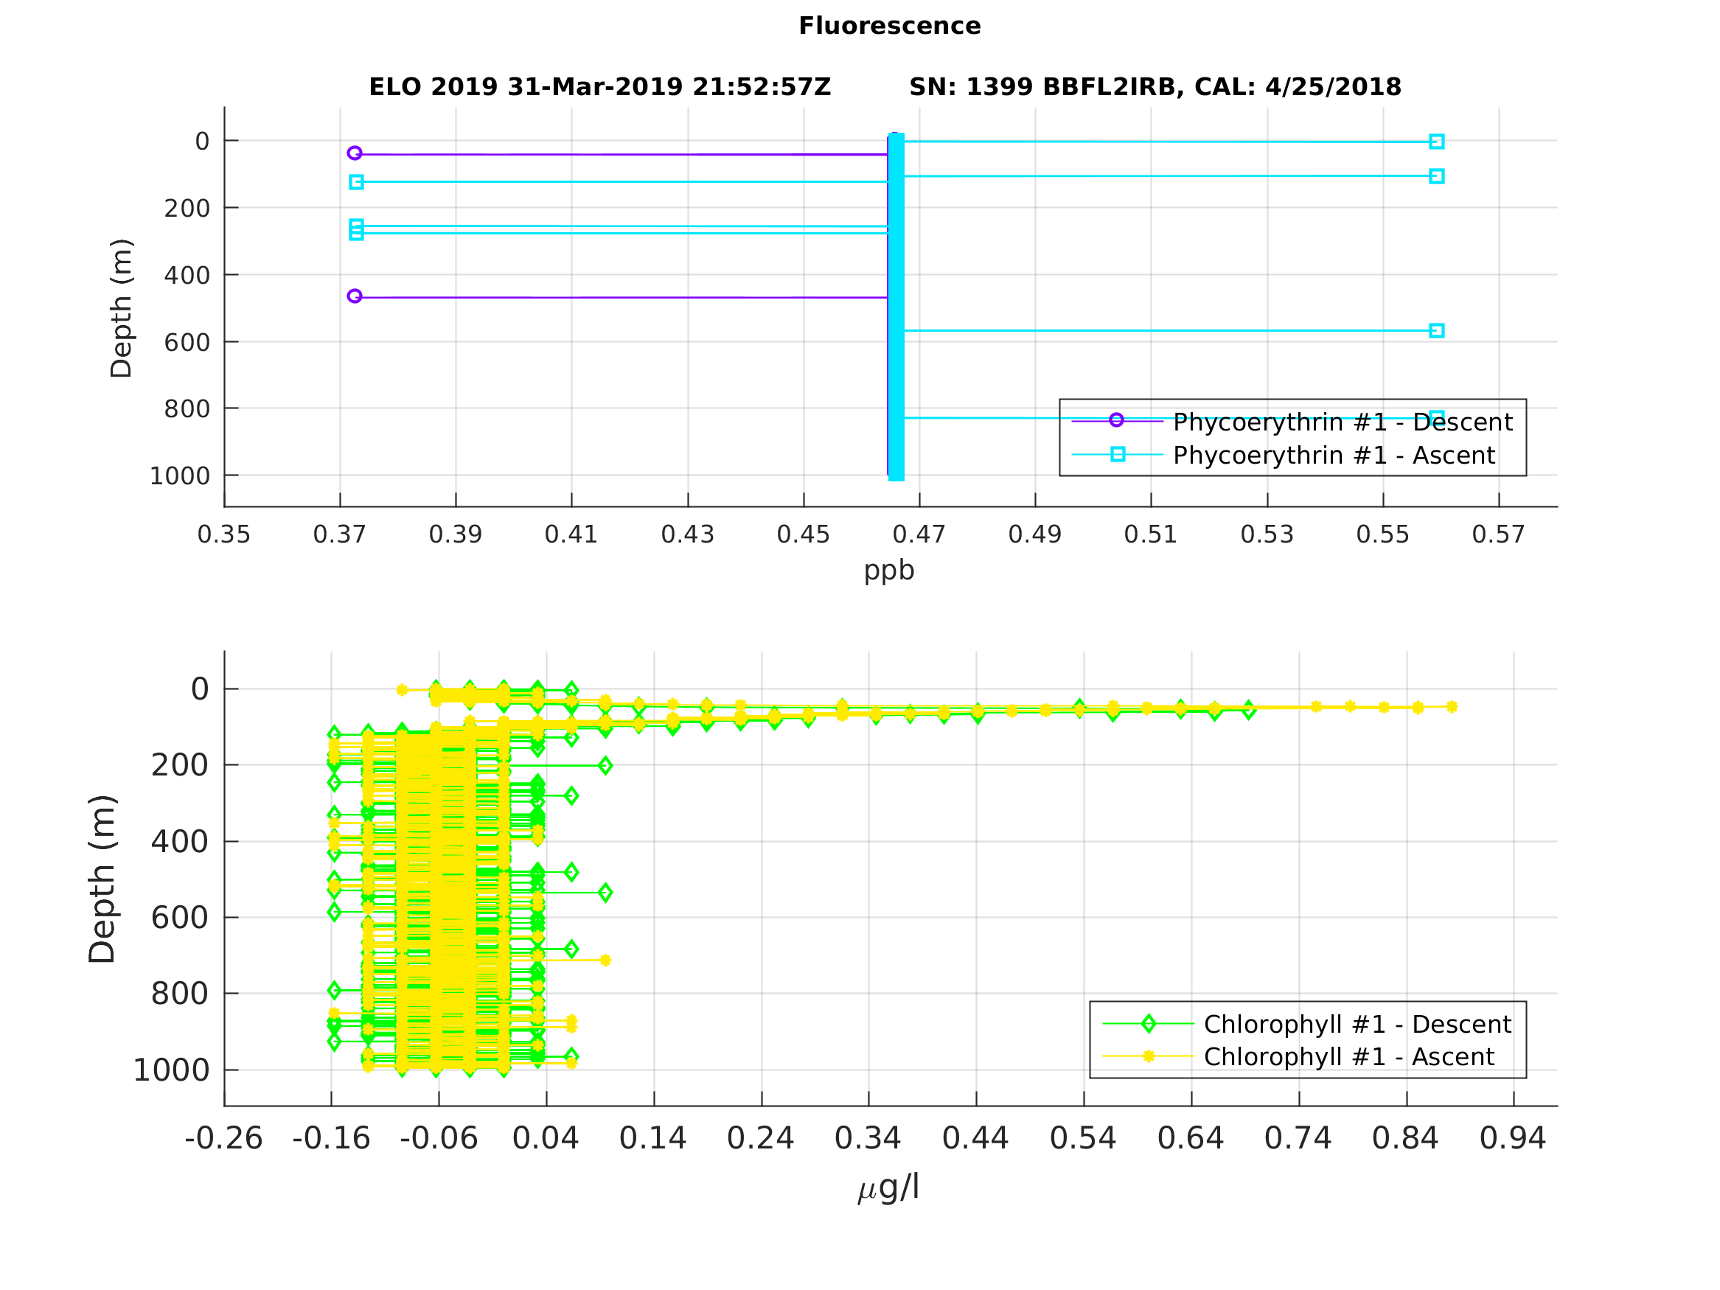Click the '0.74' tick label on bottom plot
1720x1290 pixels.
(x=1298, y=1138)
